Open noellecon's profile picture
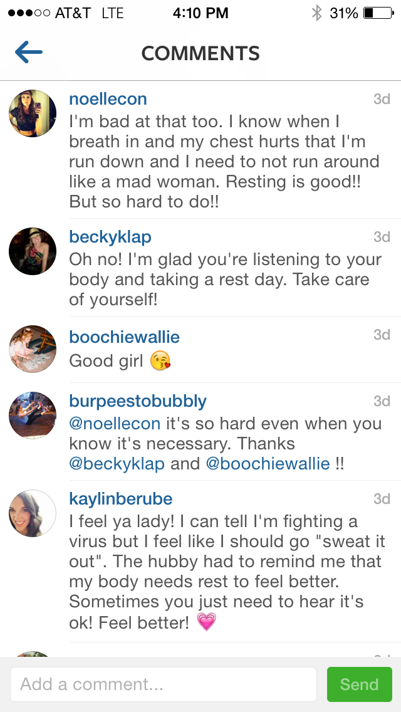401x712 pixels. (x=33, y=113)
